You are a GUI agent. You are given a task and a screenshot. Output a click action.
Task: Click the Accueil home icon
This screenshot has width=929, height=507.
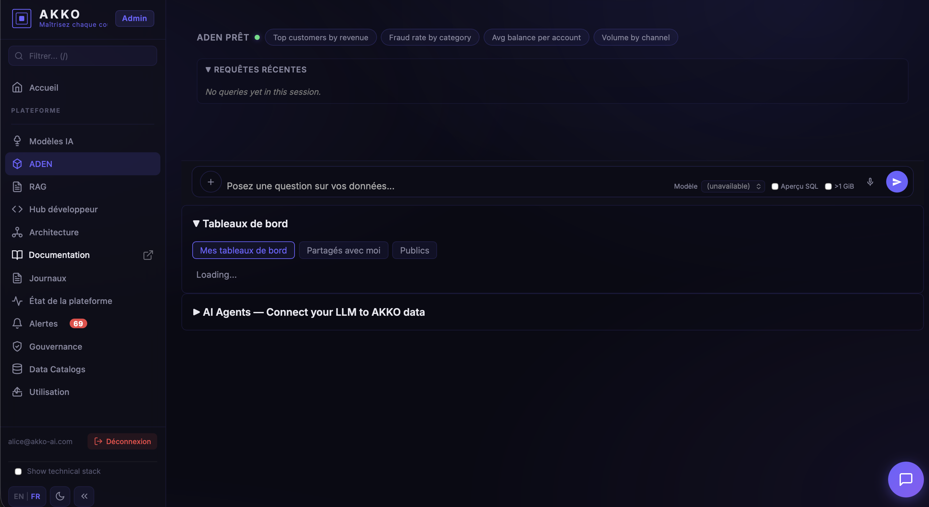click(x=17, y=87)
